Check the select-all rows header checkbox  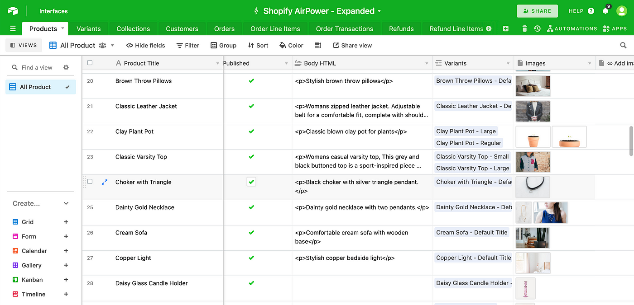coord(90,63)
